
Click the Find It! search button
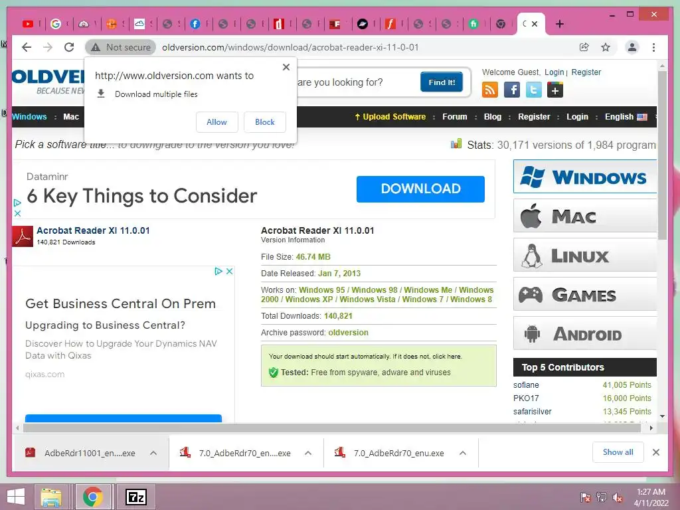tap(442, 82)
